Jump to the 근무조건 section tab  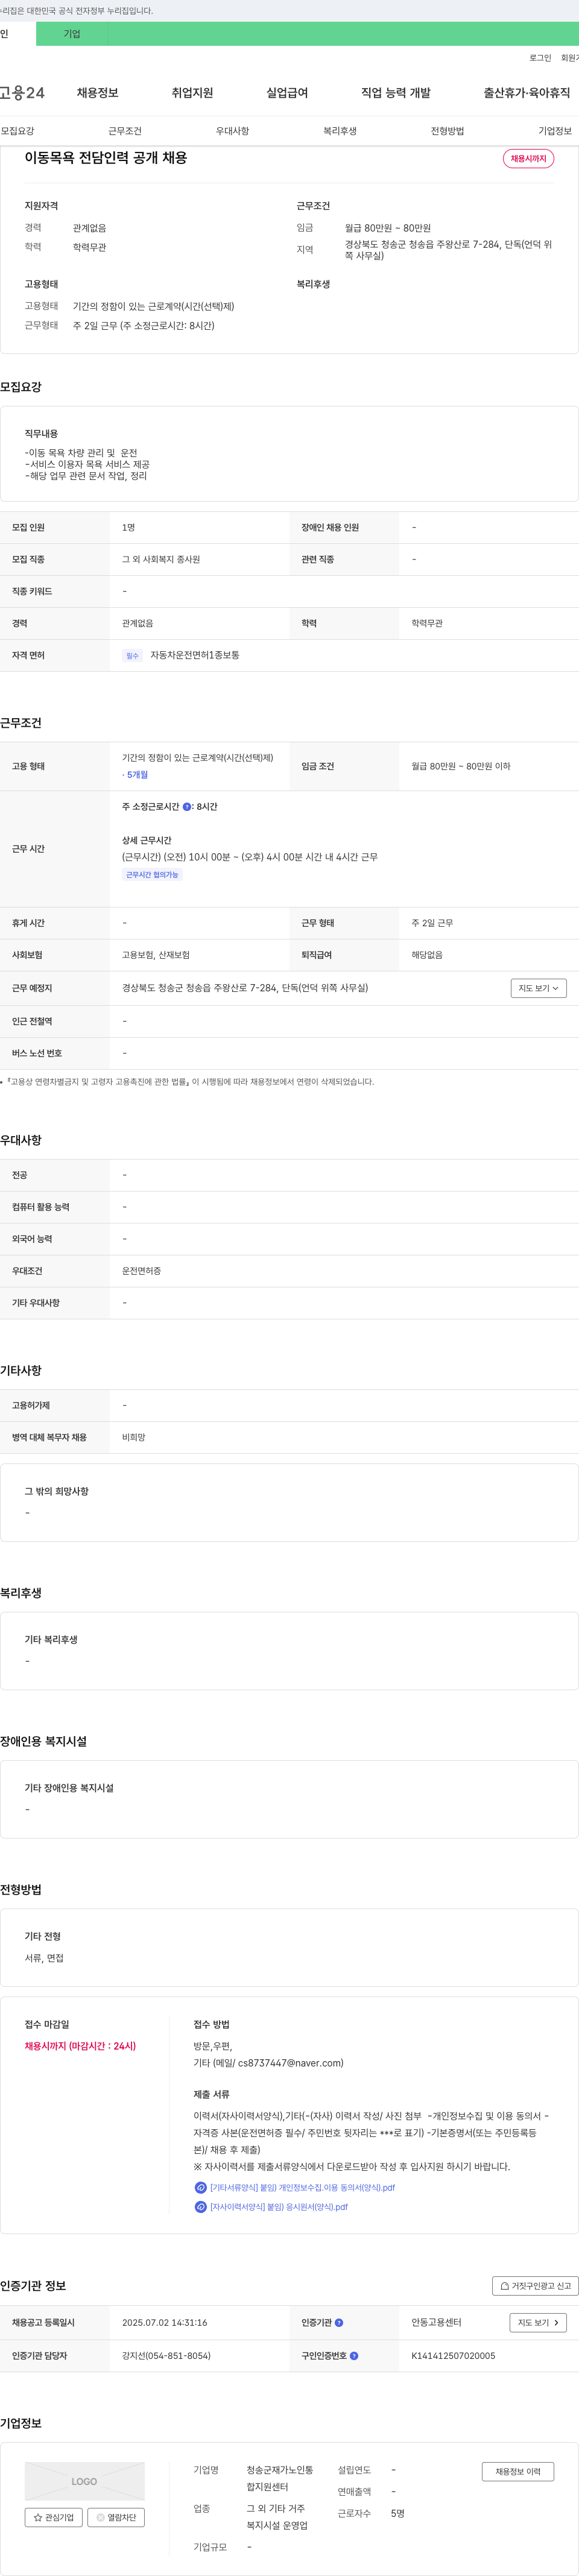tap(125, 131)
